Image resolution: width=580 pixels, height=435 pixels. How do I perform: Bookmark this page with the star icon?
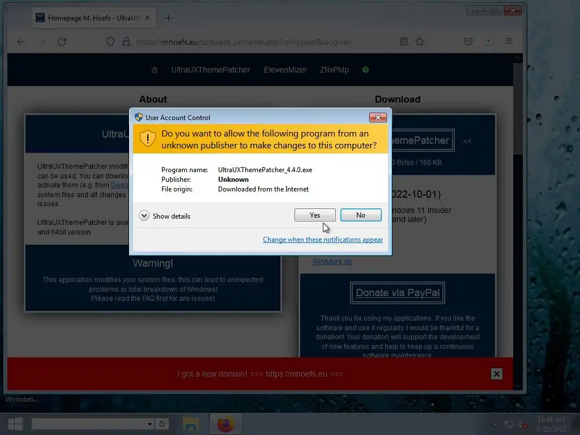pos(420,41)
